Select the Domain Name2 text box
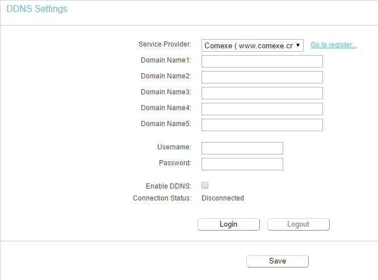 tap(262, 77)
